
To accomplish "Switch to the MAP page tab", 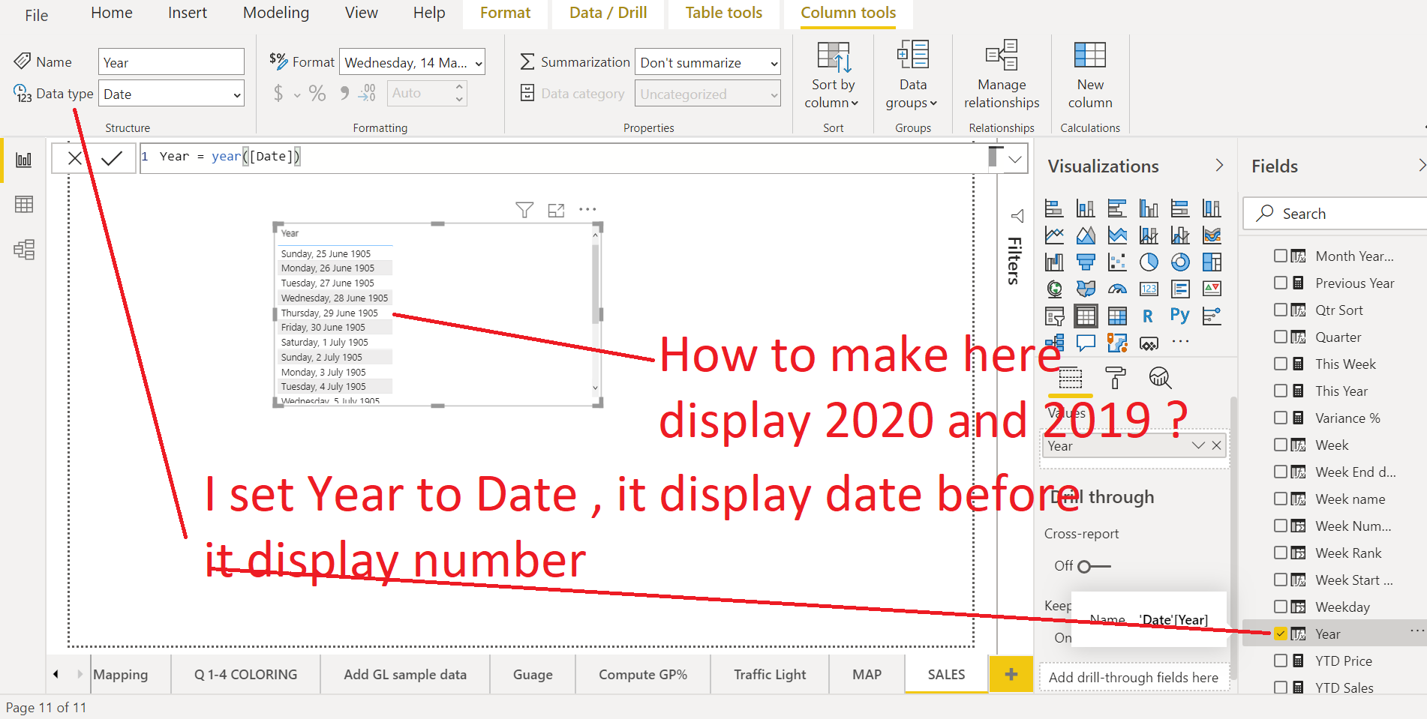I will coord(867,674).
